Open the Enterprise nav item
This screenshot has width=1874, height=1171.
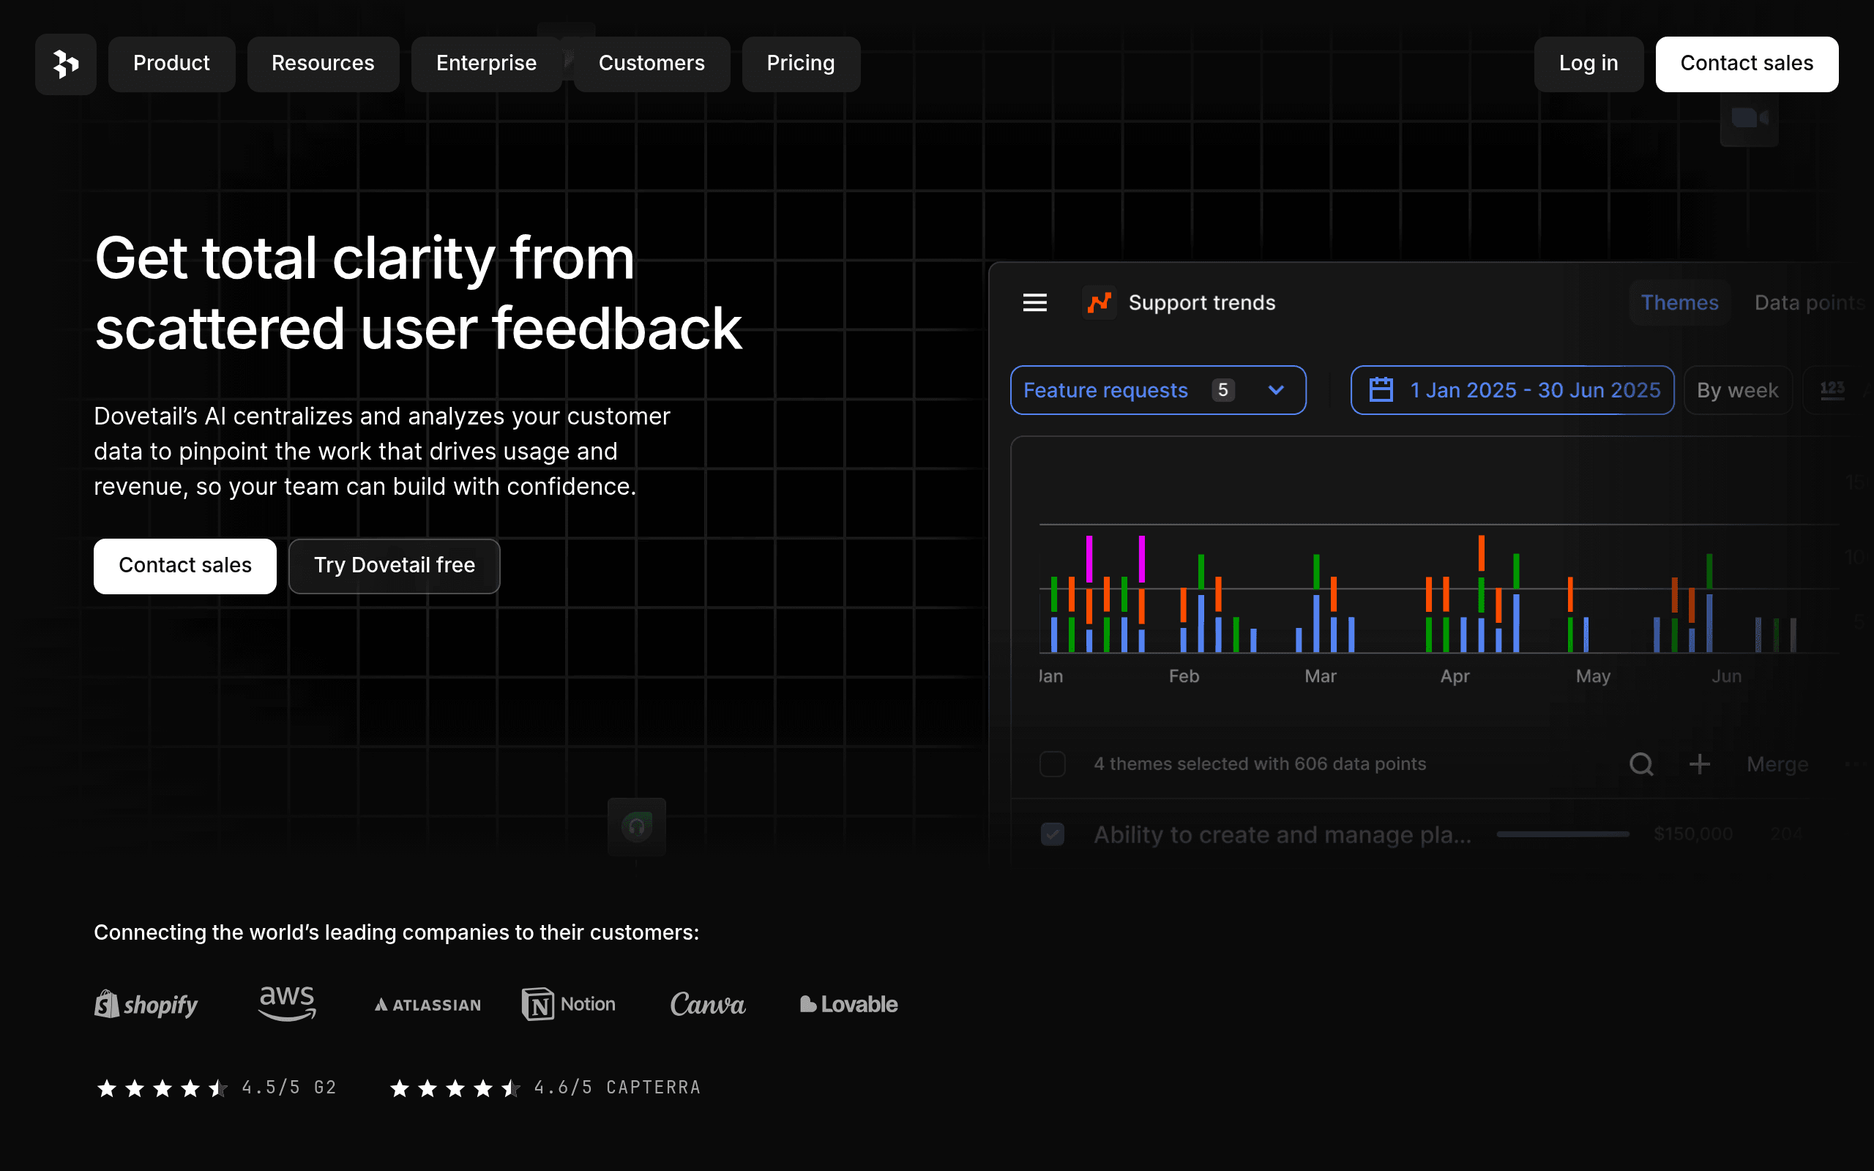coord(485,64)
